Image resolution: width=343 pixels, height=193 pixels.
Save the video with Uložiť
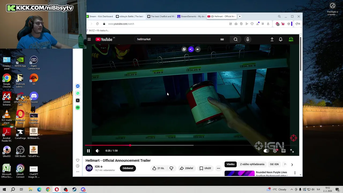[205, 168]
